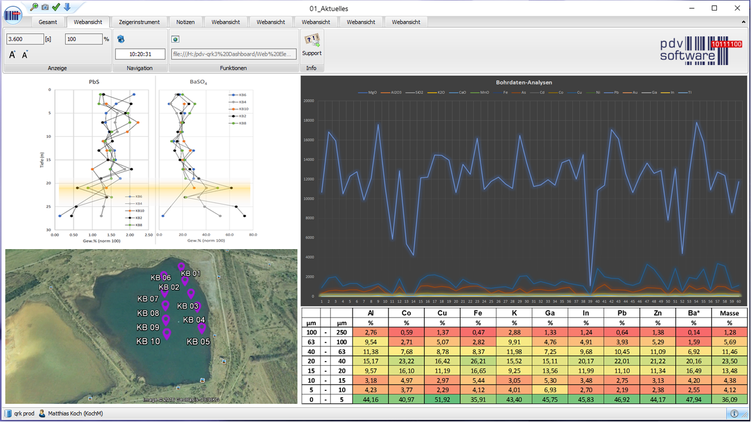Collapse the ribbon with the top-right arrow
Image resolution: width=751 pixels, height=422 pixels.
pyautogui.click(x=745, y=22)
